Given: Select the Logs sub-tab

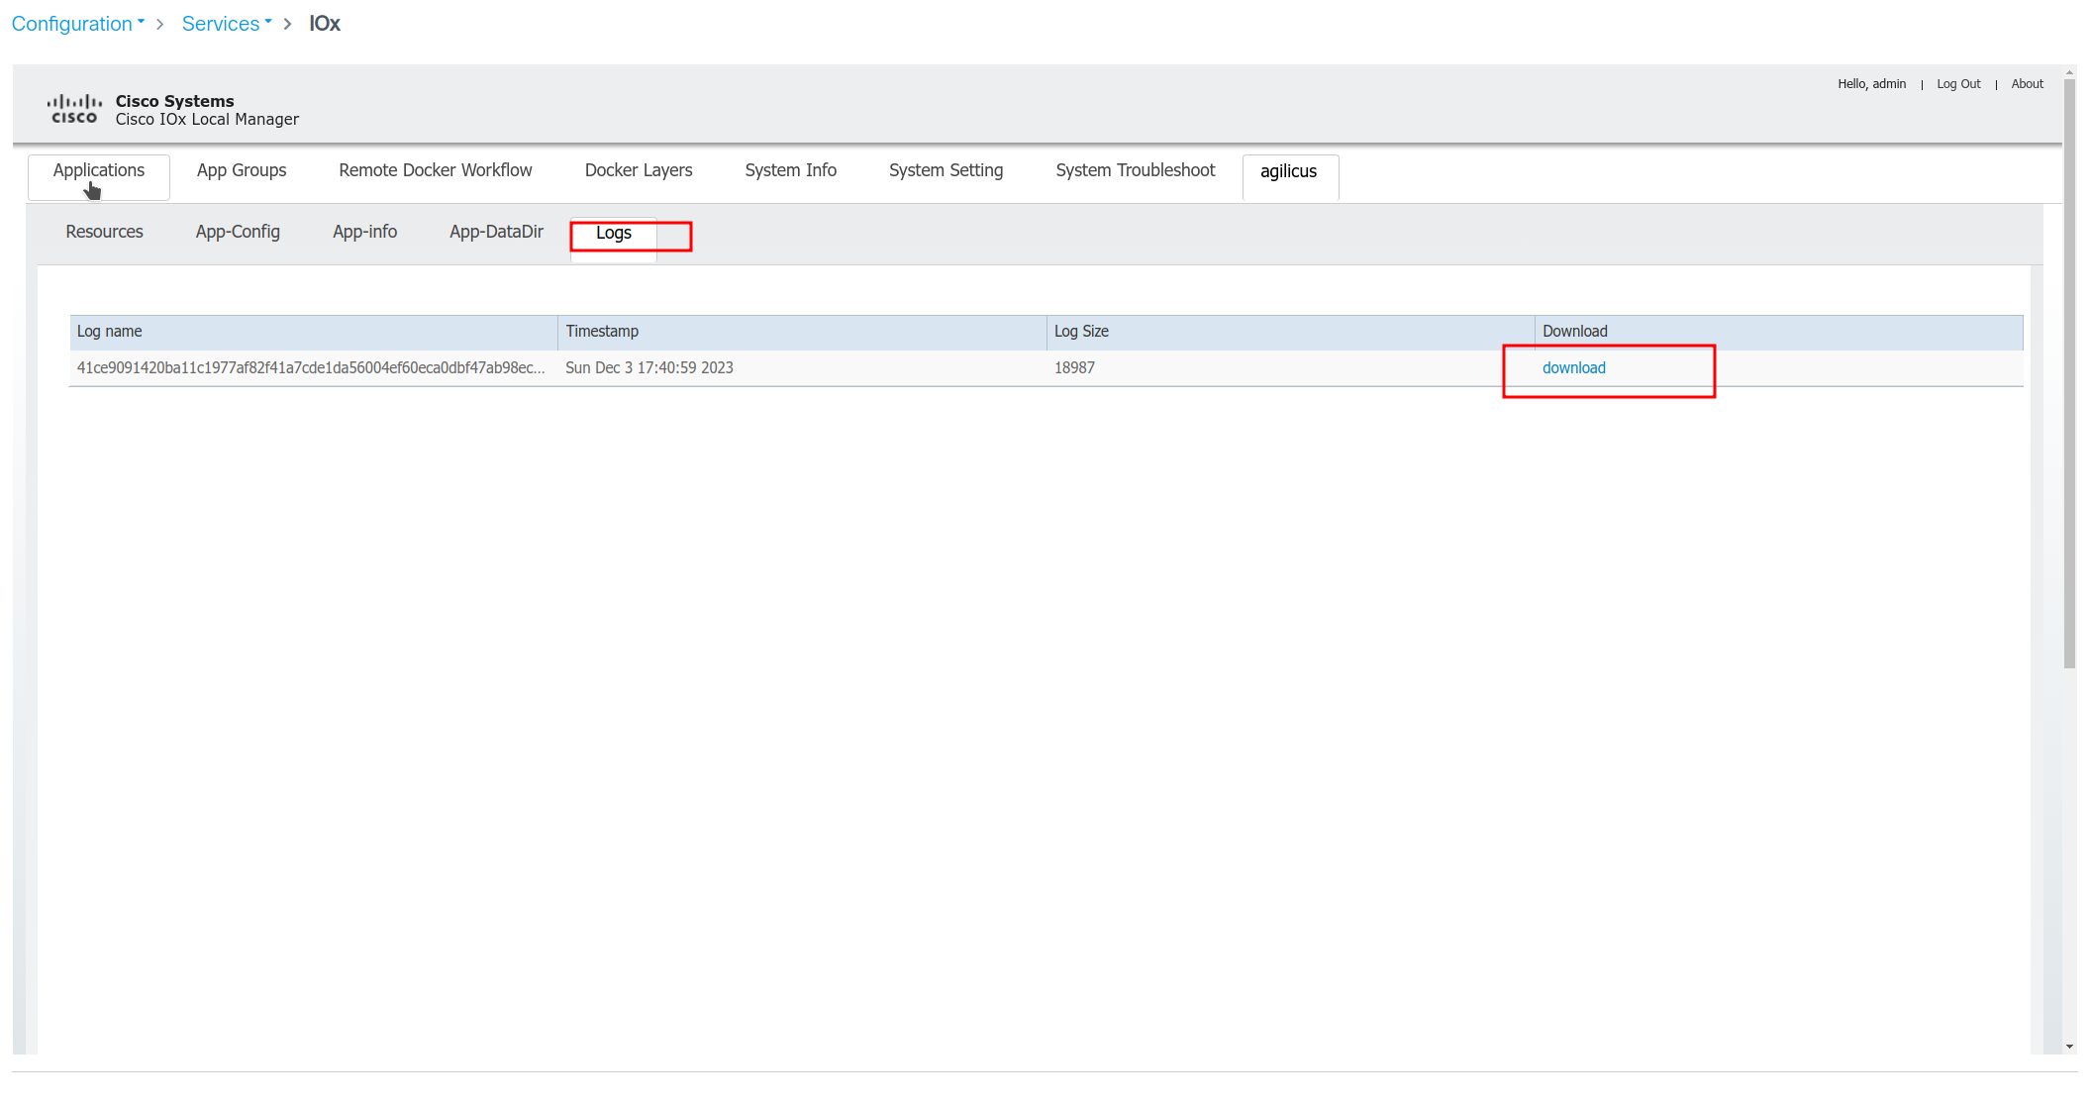Looking at the screenshot, I should (x=614, y=234).
